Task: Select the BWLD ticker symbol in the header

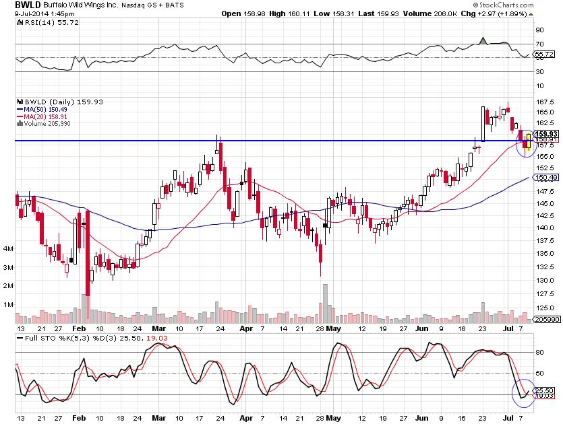Action: (x=28, y=5)
